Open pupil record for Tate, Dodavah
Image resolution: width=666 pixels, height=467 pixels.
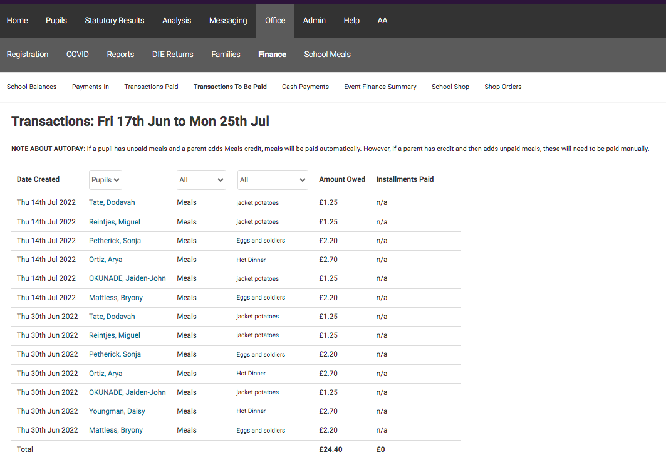[112, 202]
